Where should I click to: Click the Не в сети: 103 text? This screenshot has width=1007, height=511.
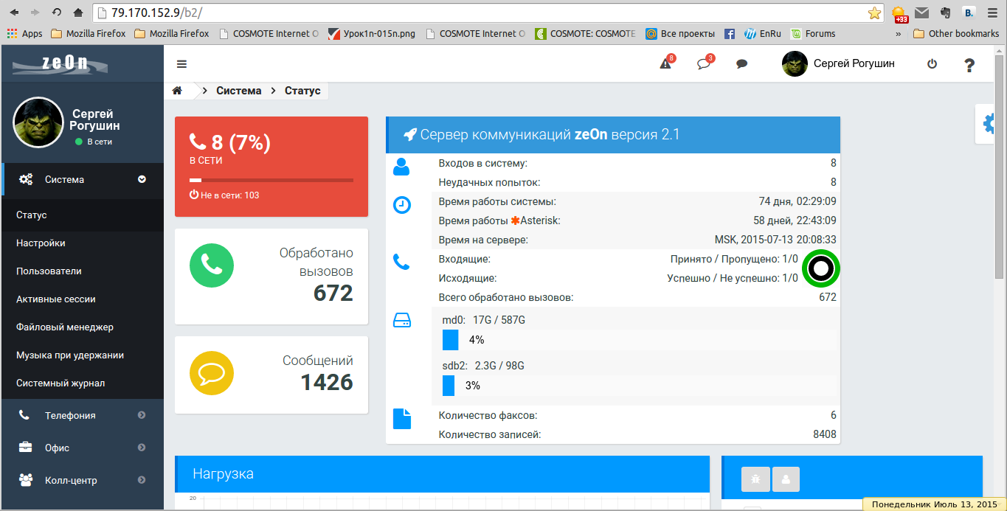click(x=224, y=195)
